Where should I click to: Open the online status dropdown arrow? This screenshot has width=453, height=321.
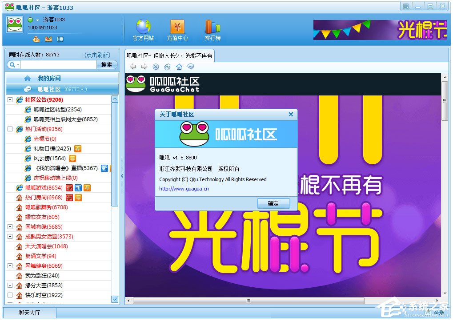(37, 20)
